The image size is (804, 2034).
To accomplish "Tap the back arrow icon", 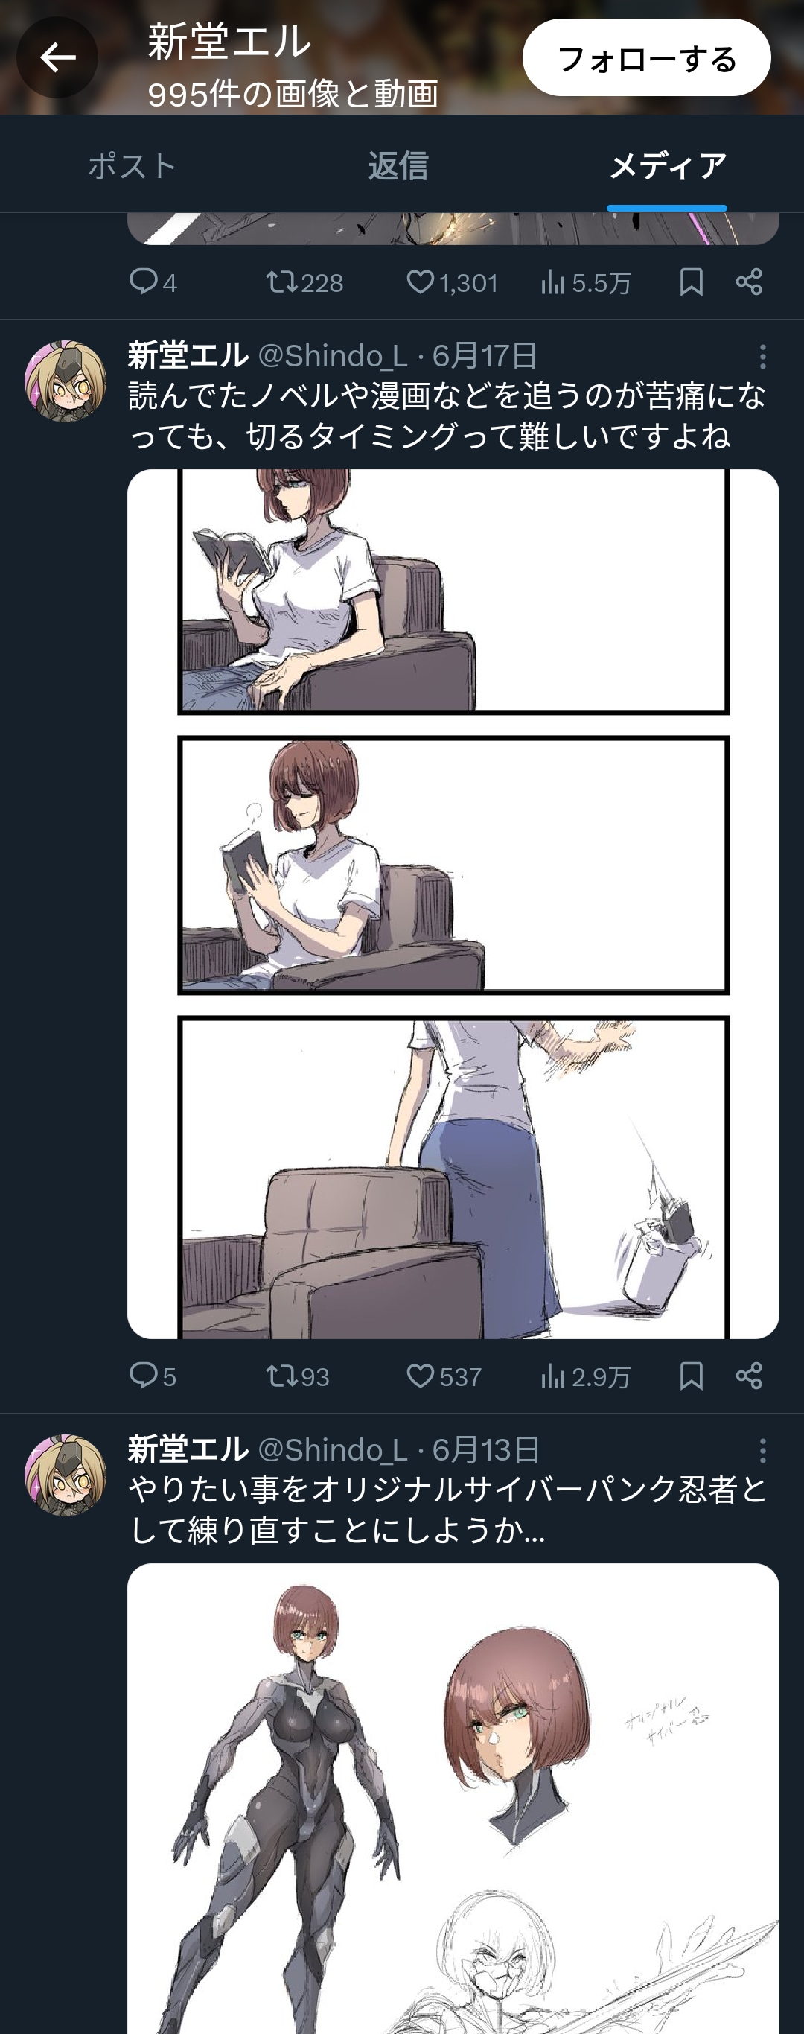I will [57, 57].
